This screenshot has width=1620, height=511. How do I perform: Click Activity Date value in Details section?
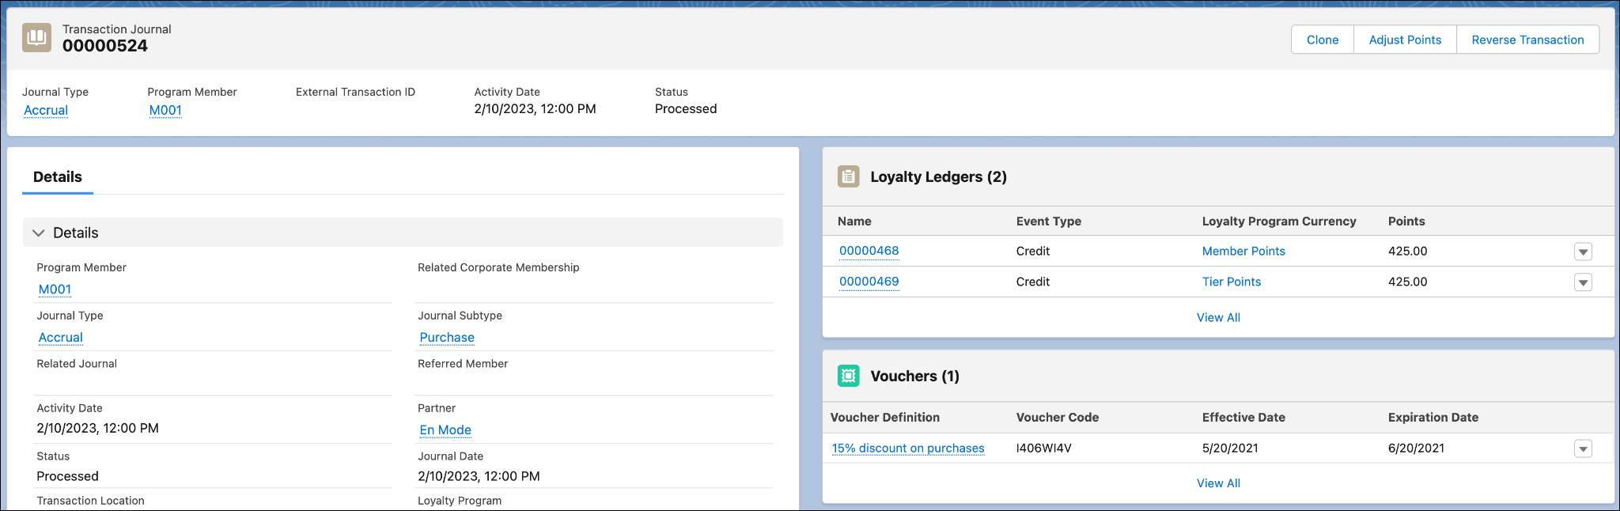[x=98, y=428]
